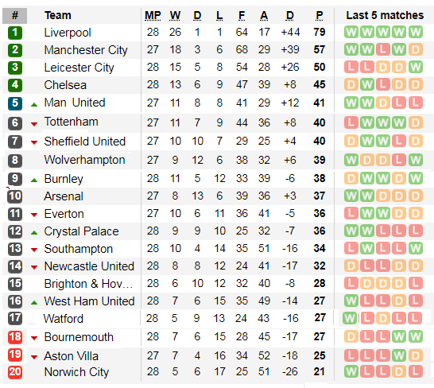
Task: Sort table by MP column header
Action: coord(153,16)
